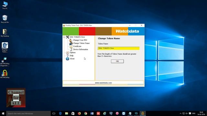Open the This PC desktop icon
This screenshot has height=116, width=207.
click(5, 5)
